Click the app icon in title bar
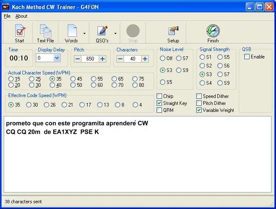Viewport: 276px width, 209px height. coord(6,7)
